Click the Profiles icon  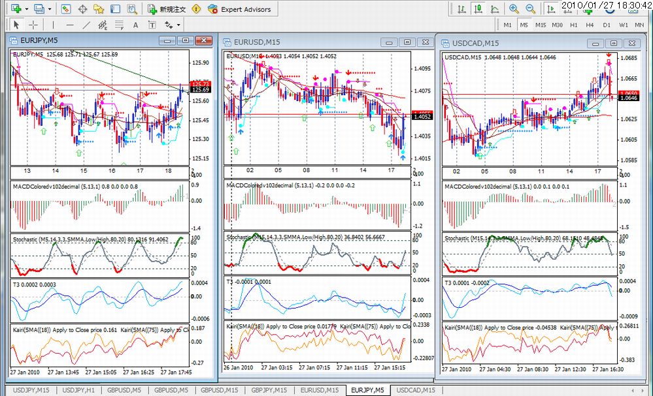click(39, 8)
